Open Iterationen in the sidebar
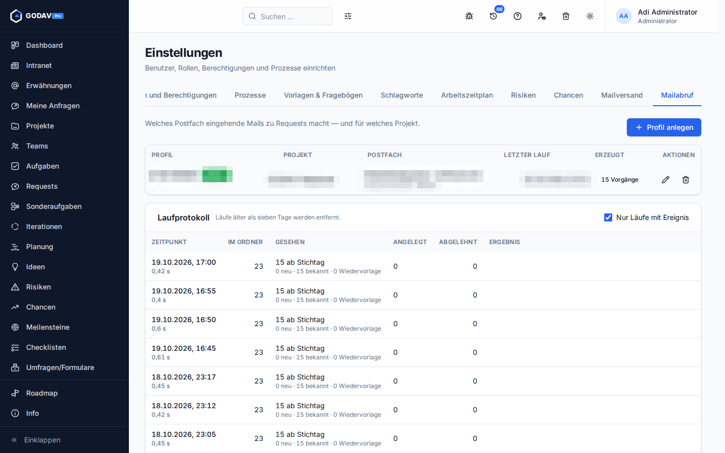 click(x=64, y=226)
